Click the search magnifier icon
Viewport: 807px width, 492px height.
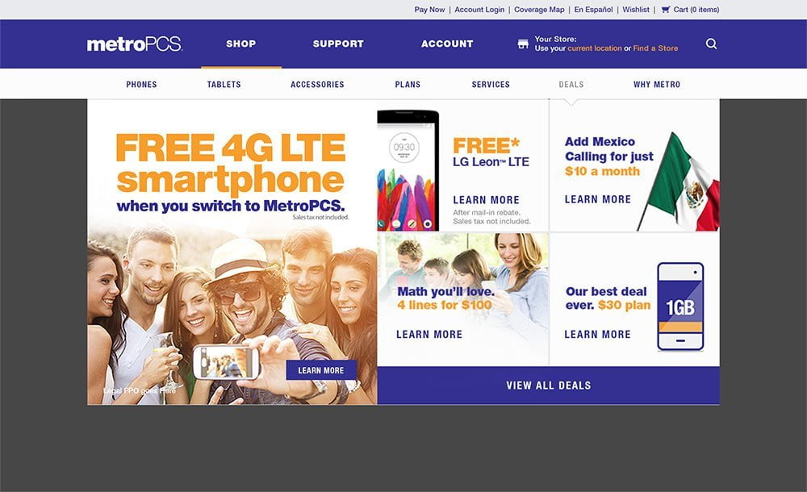pos(711,44)
